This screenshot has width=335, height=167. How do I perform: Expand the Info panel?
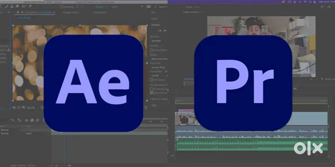coord(153,13)
